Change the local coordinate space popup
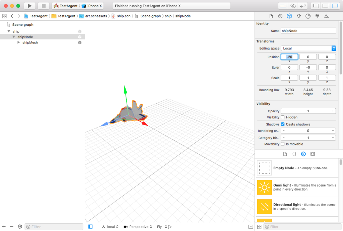Viewport: 343px width, 231px height. [110, 227]
